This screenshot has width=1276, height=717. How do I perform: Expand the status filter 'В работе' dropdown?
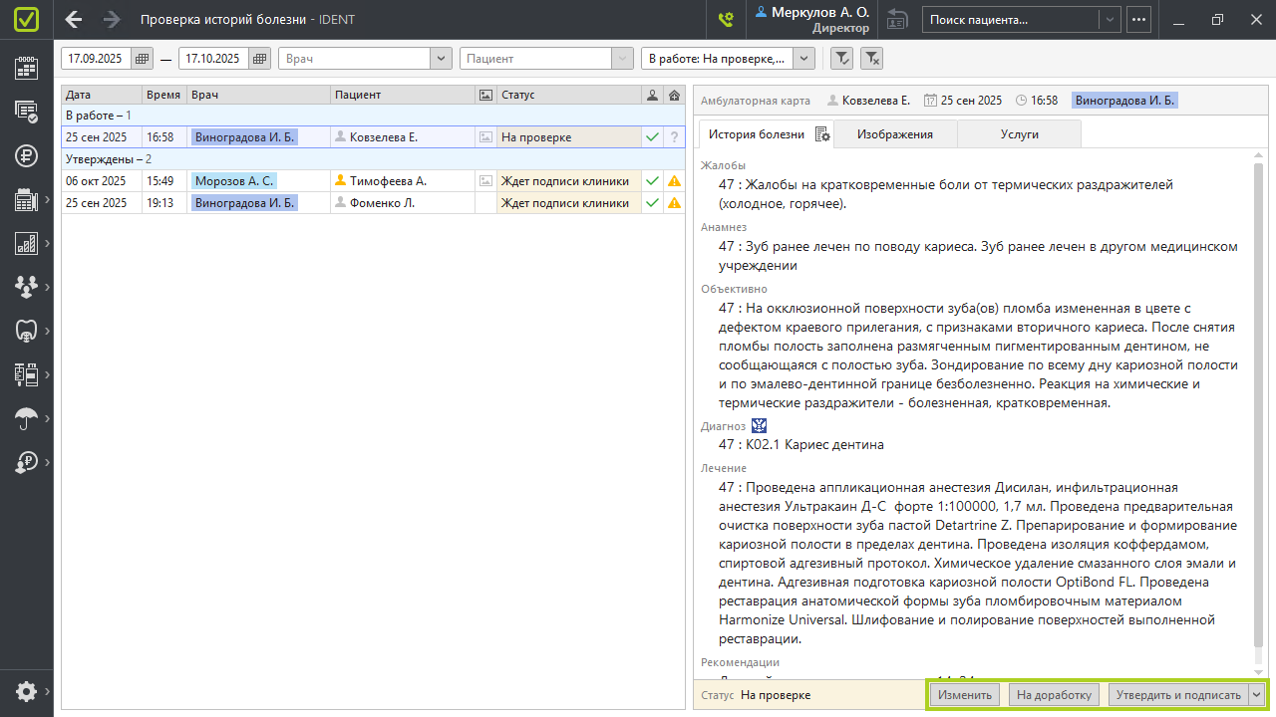tap(803, 59)
